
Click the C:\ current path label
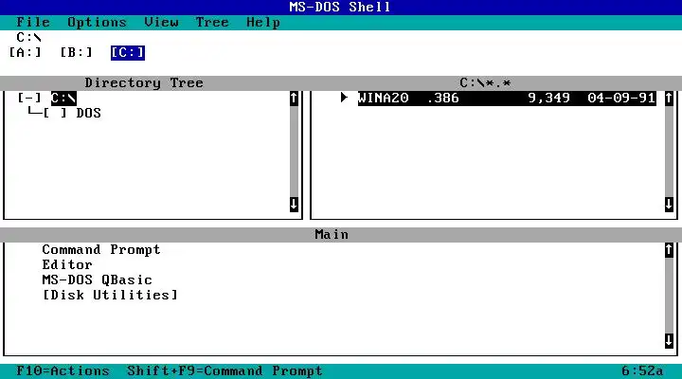tap(29, 37)
